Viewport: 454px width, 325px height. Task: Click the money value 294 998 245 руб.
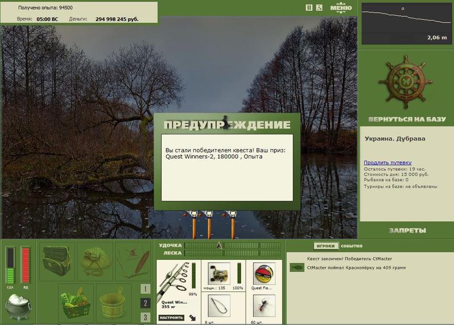click(x=117, y=19)
